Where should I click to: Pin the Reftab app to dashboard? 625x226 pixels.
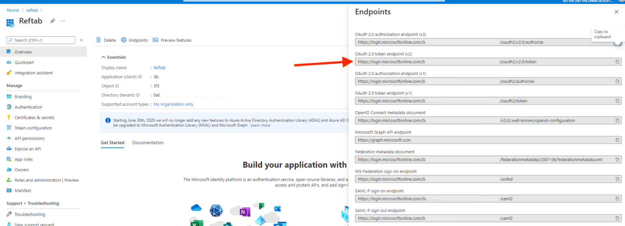(x=52, y=21)
